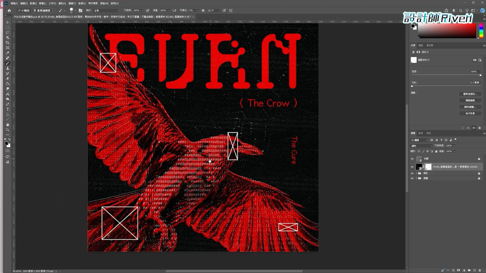
Task: Select the layer mask thumbnail of Firefly layer
Action: (x=428, y=167)
